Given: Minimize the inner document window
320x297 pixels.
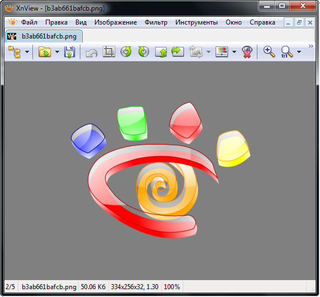Looking at the screenshot, I should [288, 22].
